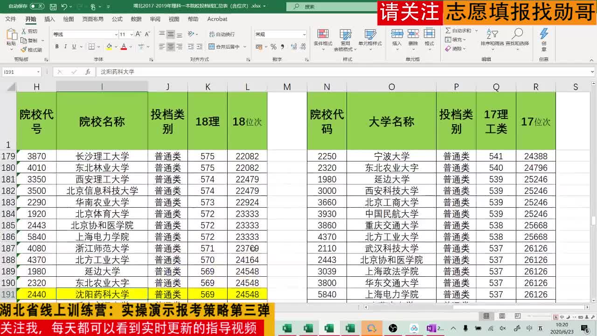Open Cell Styles (单元格样式)
This screenshot has height=336, width=597.
click(370, 39)
